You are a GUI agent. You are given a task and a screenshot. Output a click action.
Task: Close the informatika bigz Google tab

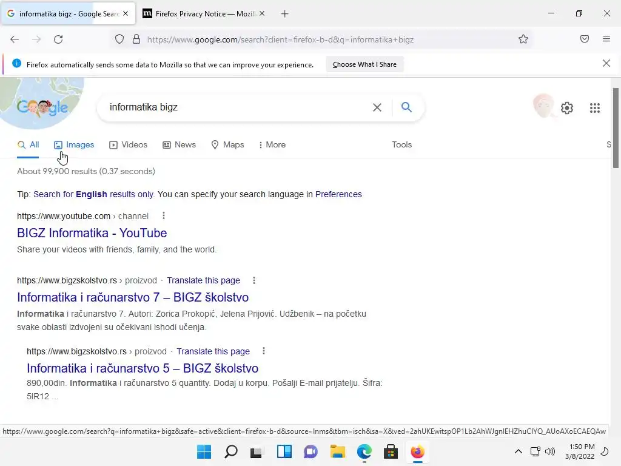point(126,13)
